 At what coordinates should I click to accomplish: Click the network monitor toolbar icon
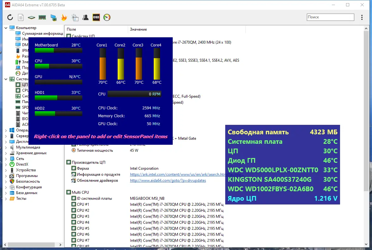(x=53, y=17)
